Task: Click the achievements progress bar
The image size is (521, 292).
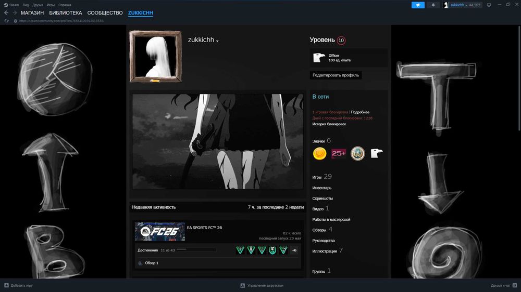Action: tap(196, 250)
